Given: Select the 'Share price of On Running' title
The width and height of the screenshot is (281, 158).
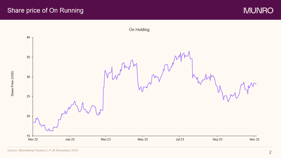Looking at the screenshot, I should [45, 10].
